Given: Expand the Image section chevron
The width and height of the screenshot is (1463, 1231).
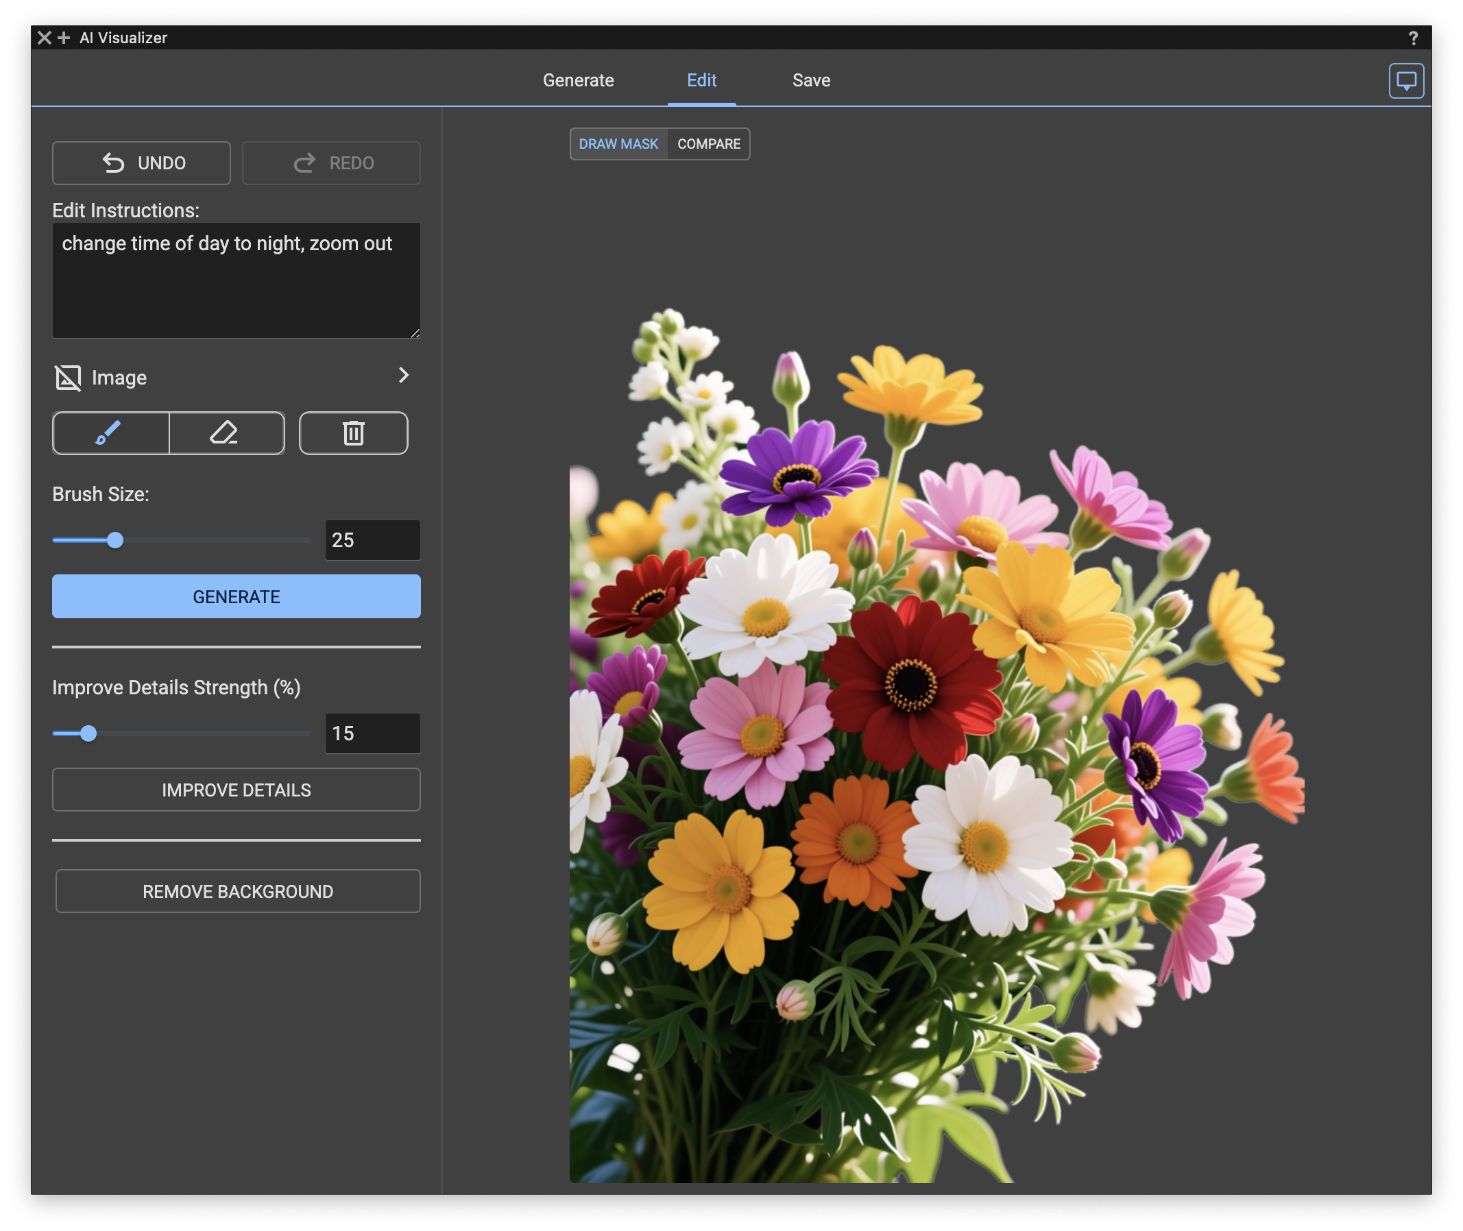Looking at the screenshot, I should pos(402,376).
